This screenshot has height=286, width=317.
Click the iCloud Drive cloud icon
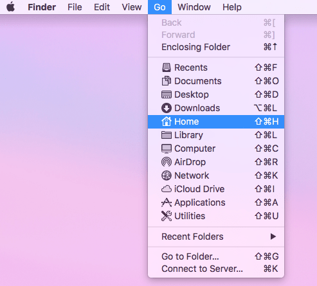tap(167, 189)
